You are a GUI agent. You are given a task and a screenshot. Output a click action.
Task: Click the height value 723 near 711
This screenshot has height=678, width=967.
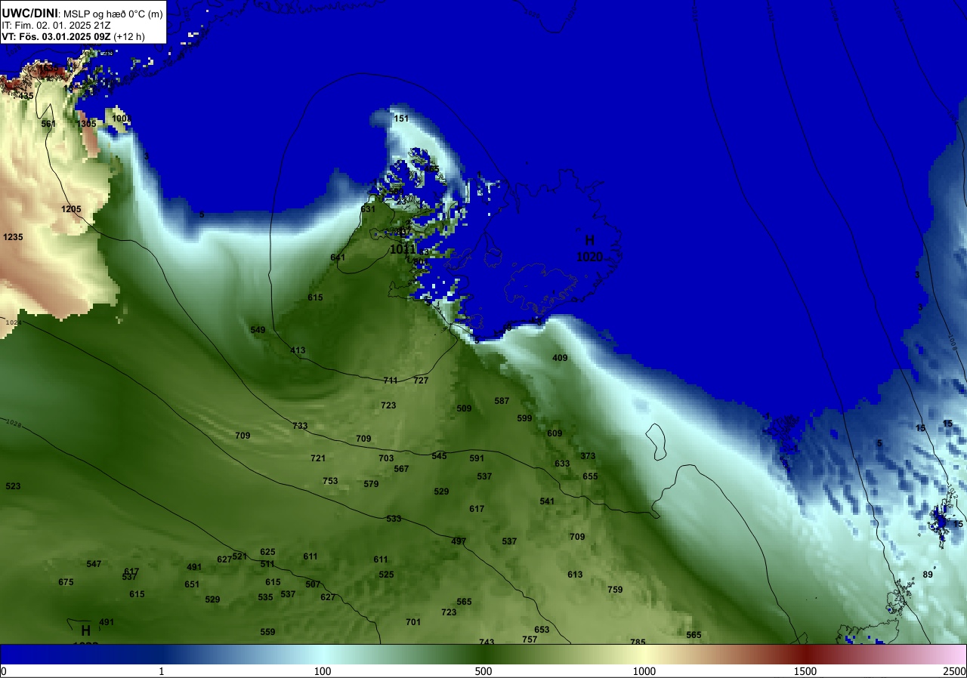pos(388,405)
